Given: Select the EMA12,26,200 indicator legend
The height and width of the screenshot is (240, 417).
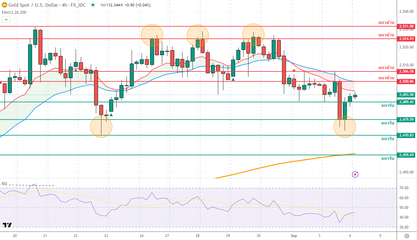Looking at the screenshot, I should tap(14, 12).
